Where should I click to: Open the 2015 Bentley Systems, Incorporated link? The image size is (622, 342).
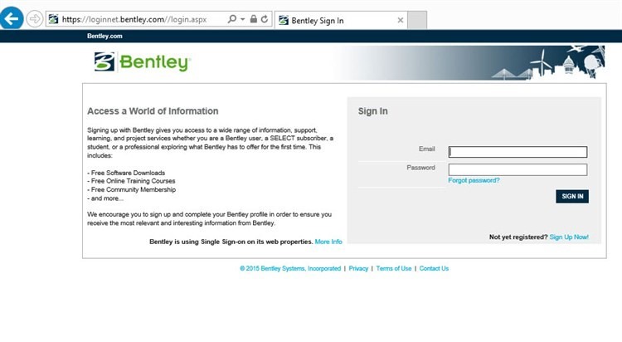[290, 268]
